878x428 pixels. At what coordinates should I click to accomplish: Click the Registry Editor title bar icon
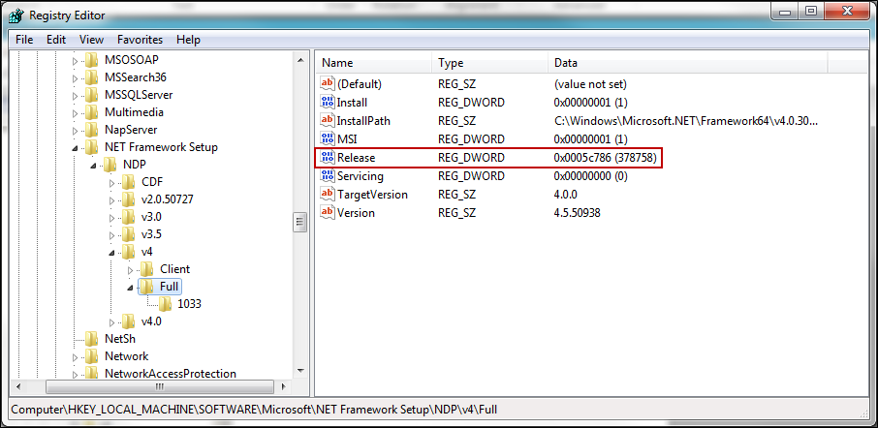[16, 15]
